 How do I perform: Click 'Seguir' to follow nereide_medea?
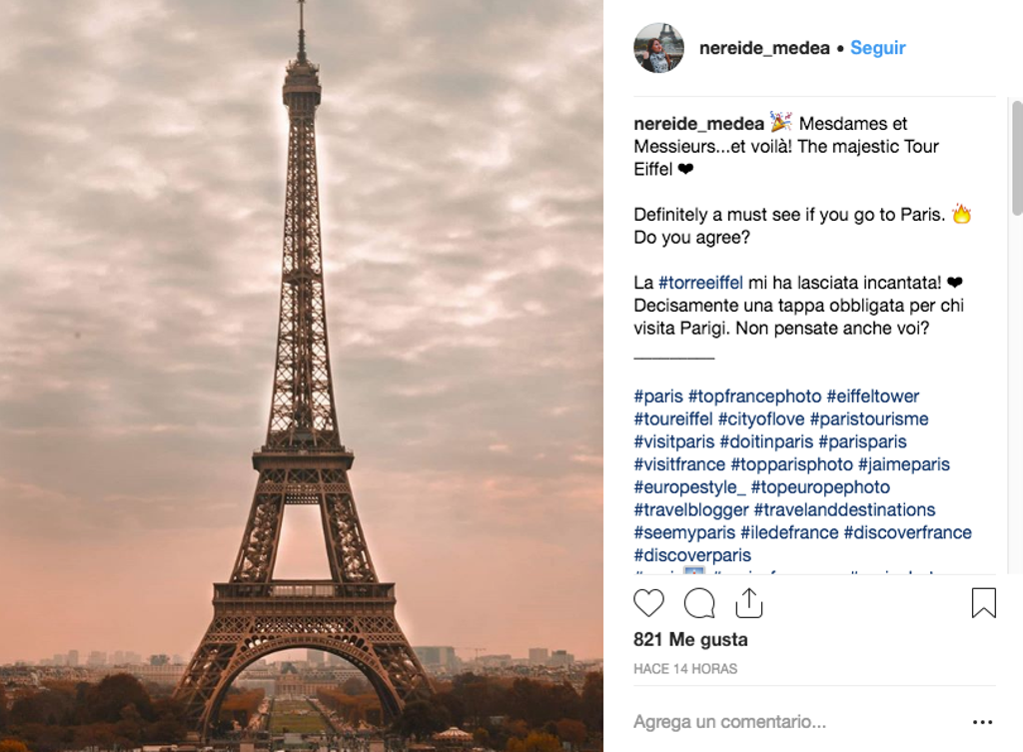click(877, 47)
